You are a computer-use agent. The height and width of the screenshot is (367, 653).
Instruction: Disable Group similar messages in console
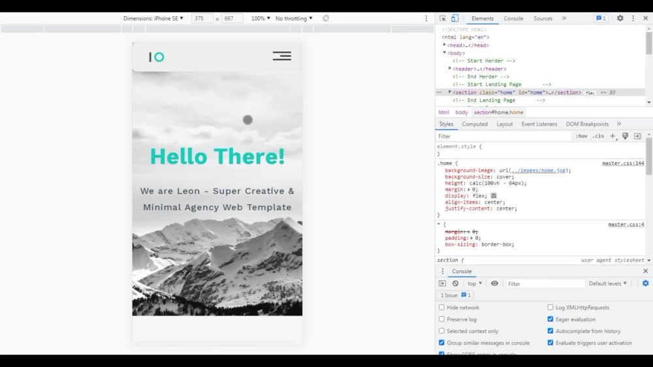point(441,343)
